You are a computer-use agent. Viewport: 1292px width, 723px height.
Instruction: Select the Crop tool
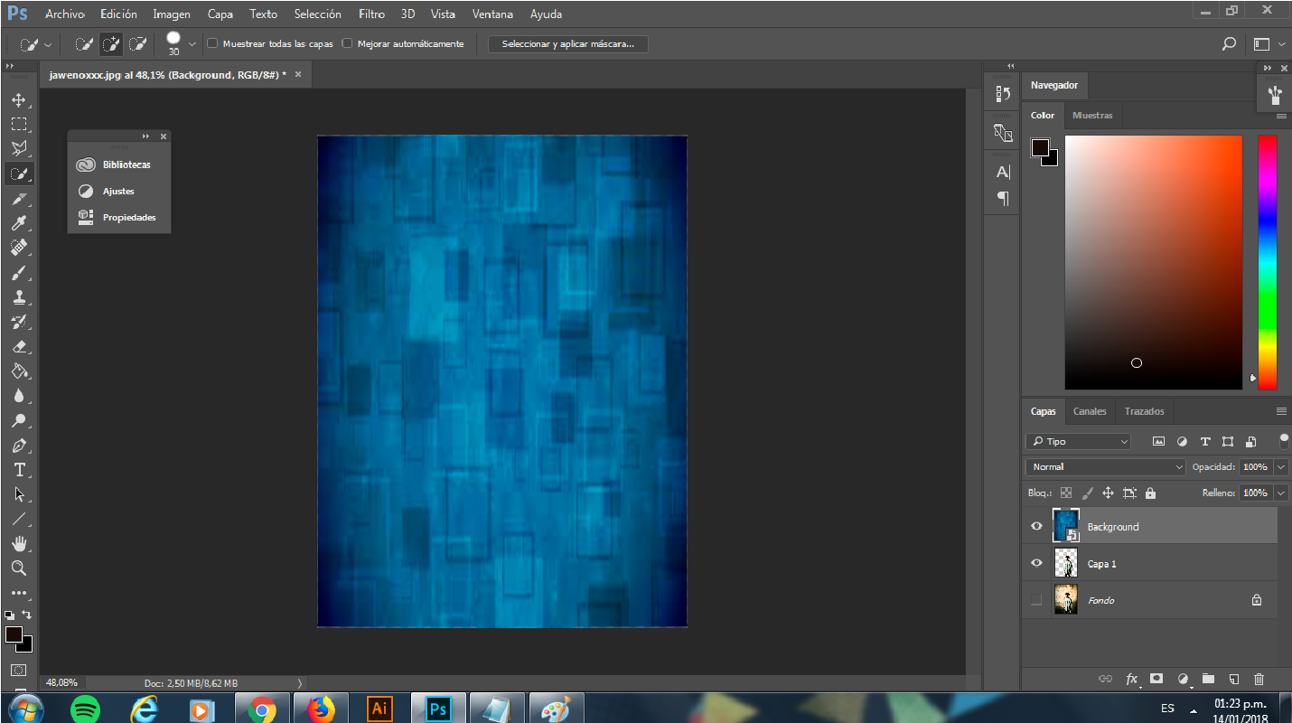19,198
